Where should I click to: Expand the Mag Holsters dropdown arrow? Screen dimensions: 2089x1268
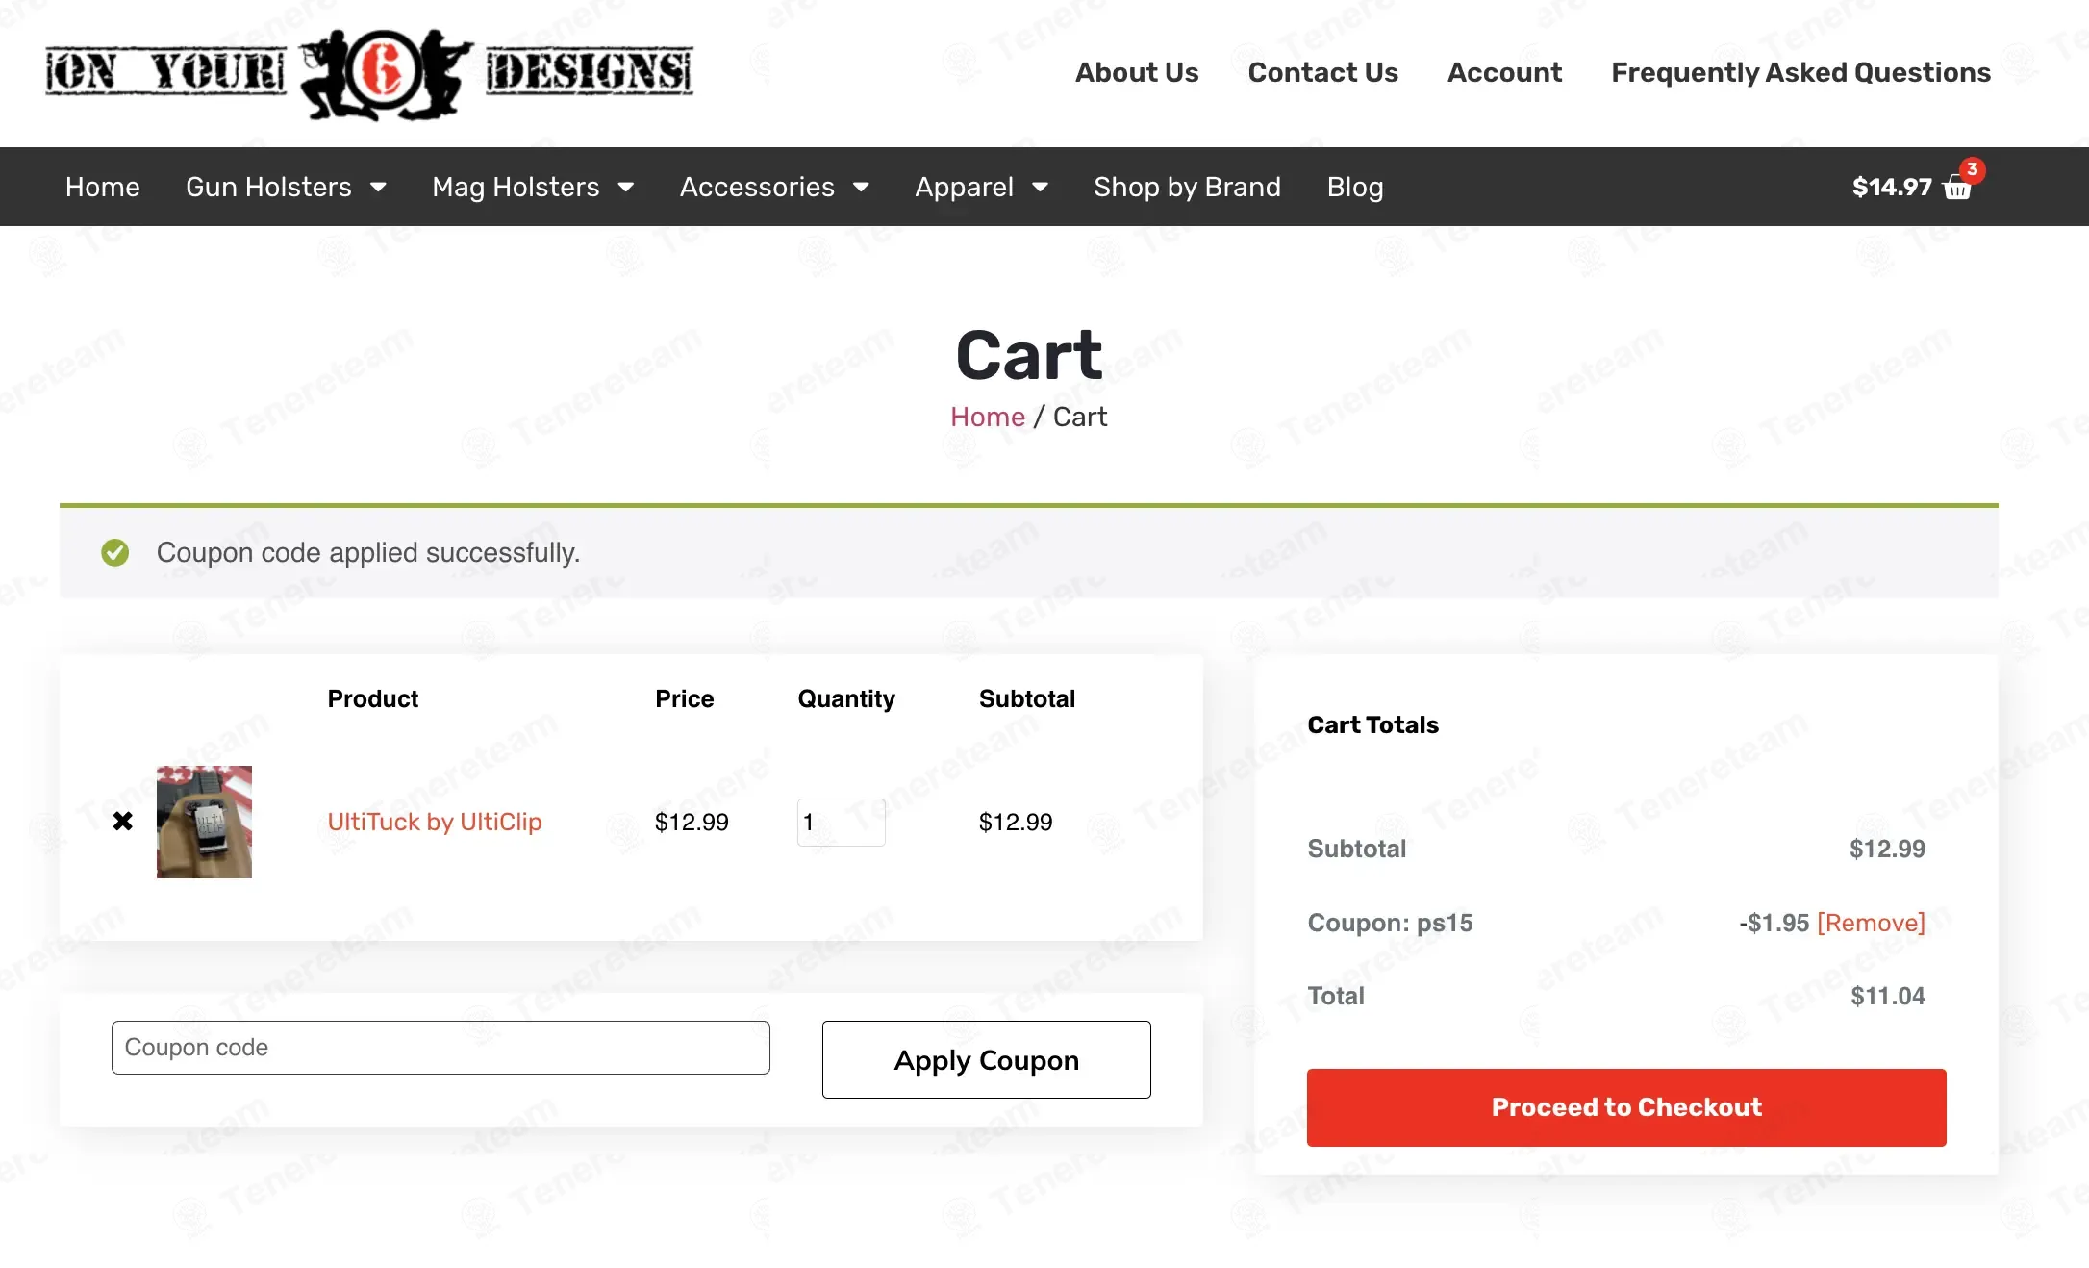[x=626, y=187]
